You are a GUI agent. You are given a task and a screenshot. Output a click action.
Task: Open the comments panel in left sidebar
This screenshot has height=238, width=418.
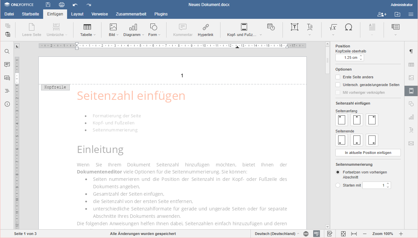point(7,65)
